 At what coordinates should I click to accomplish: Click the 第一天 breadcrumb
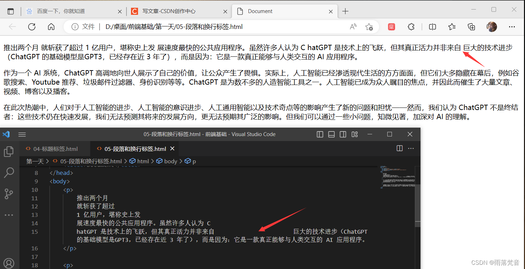(x=35, y=161)
